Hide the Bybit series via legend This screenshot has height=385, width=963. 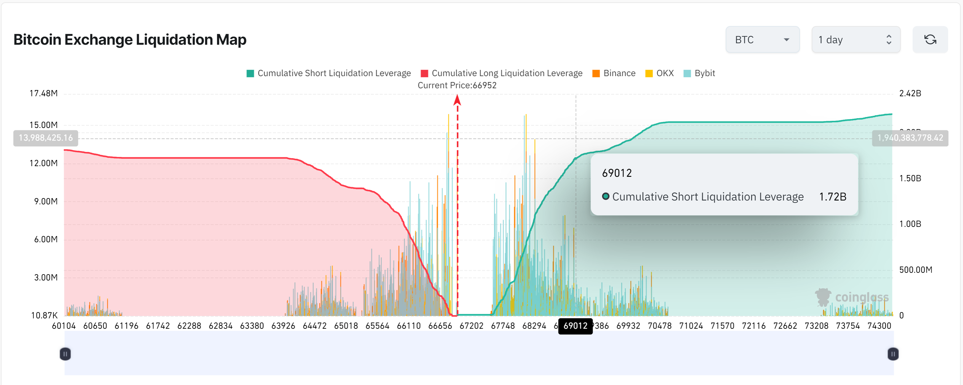(704, 73)
